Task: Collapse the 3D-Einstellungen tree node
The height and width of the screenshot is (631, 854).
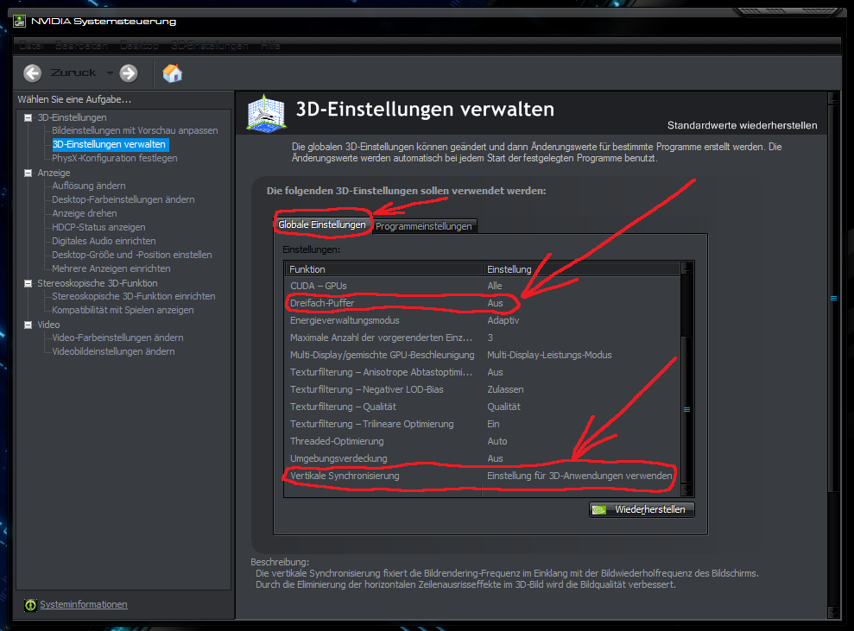Action: (x=28, y=117)
